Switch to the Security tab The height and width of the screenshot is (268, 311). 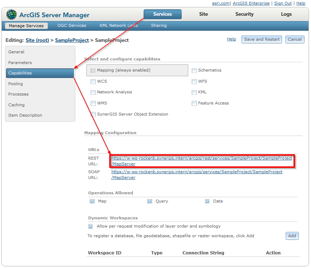coord(244,14)
